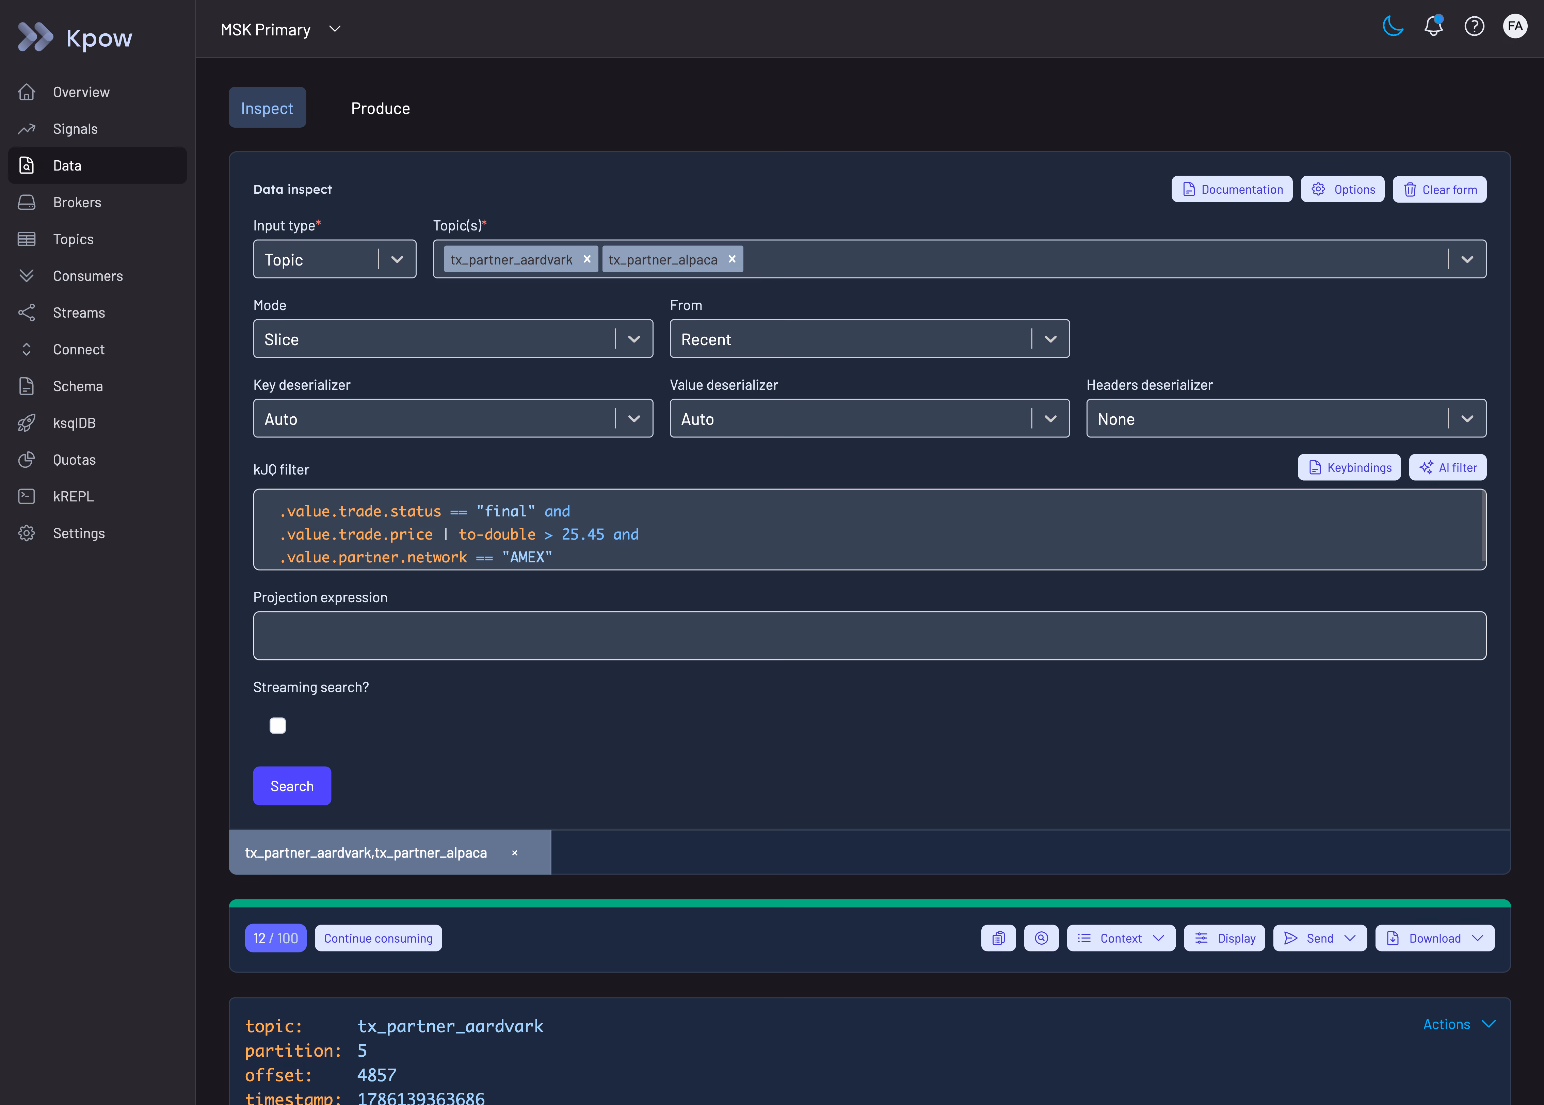Expand the Actions menu on record
Image resolution: width=1544 pixels, height=1105 pixels.
coord(1459,1024)
